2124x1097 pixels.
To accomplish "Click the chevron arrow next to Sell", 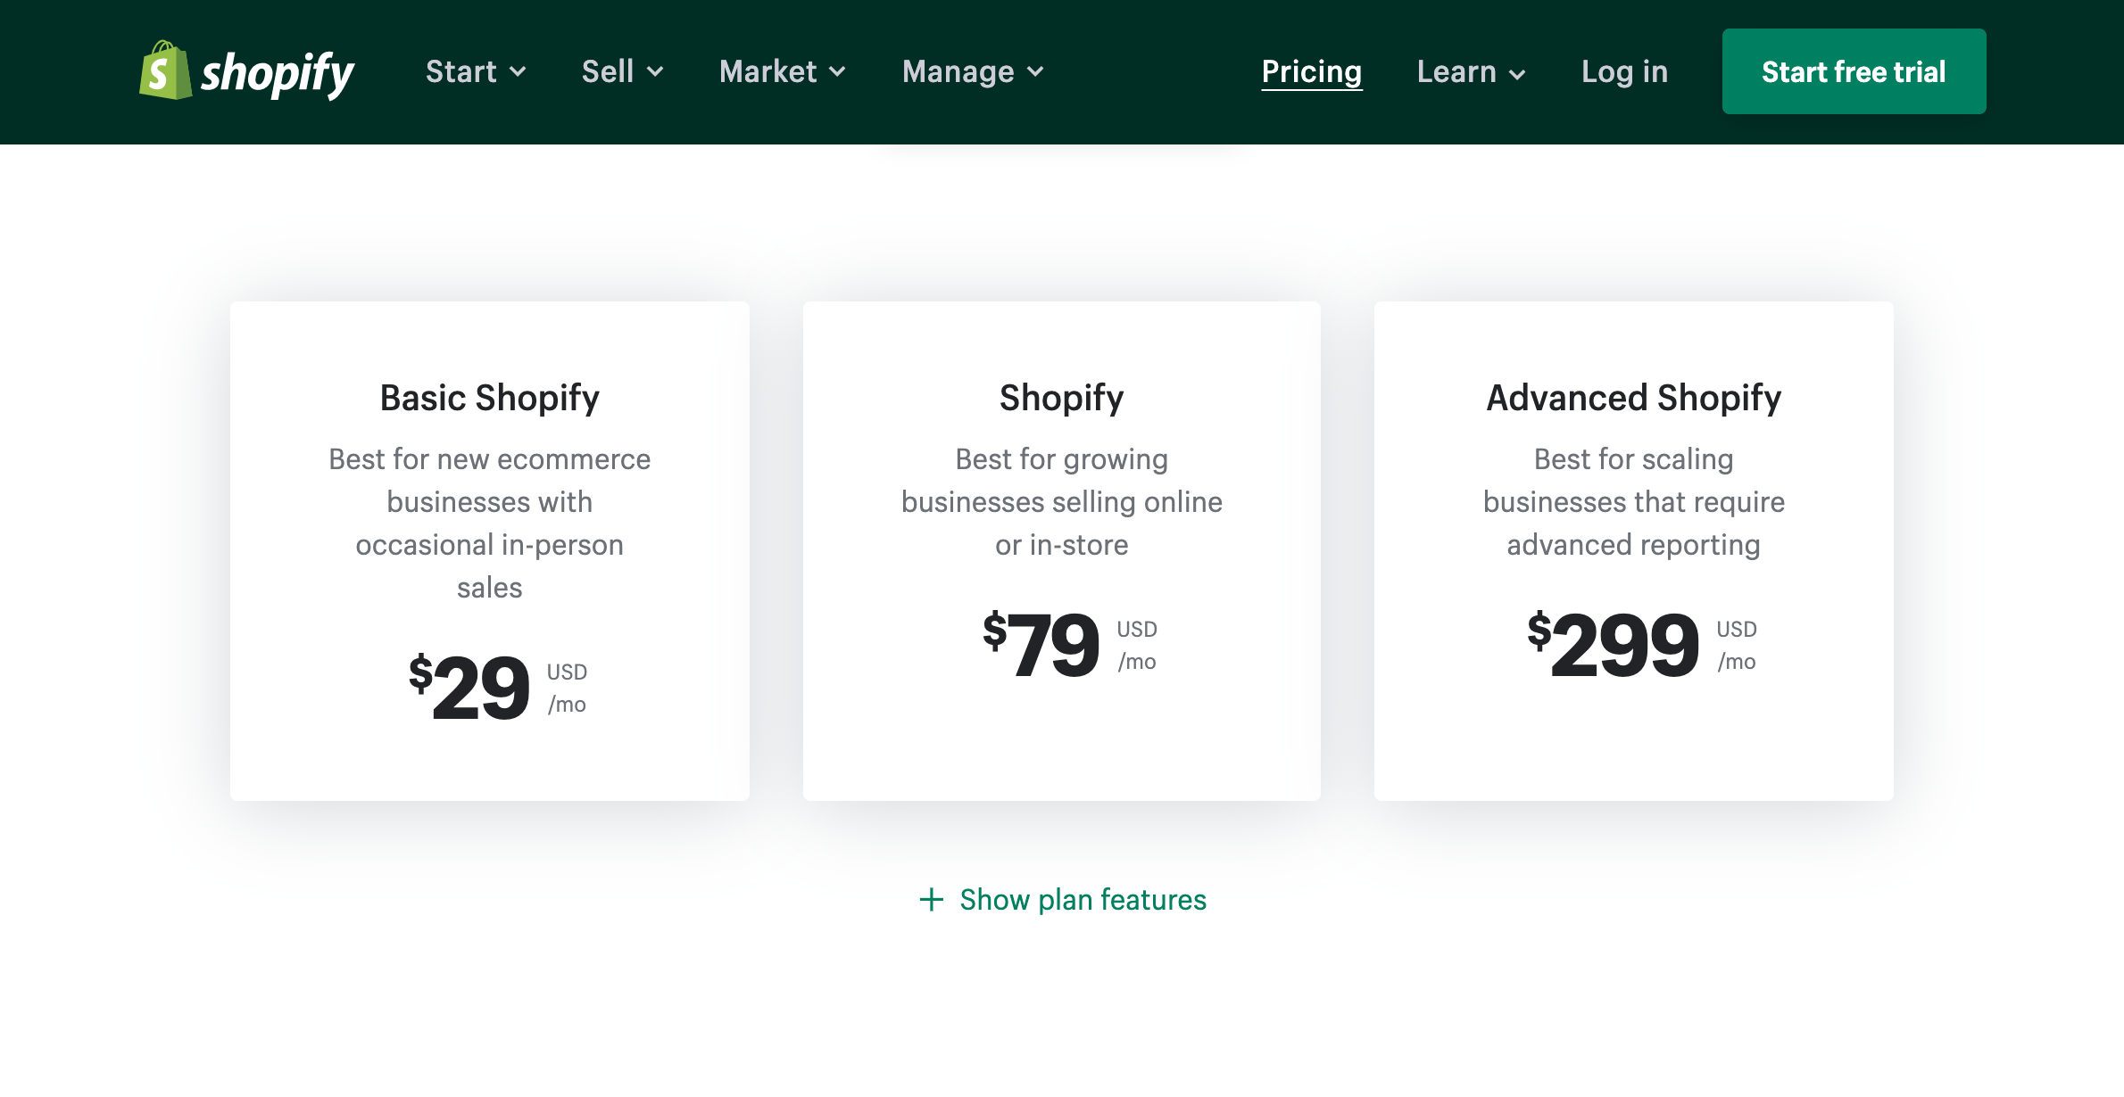I will coord(655,72).
